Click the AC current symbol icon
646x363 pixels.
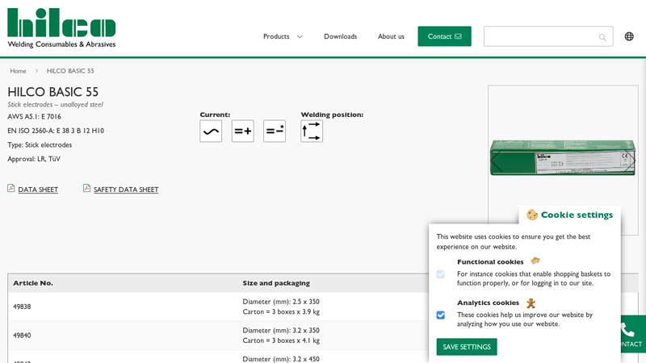[211, 131]
